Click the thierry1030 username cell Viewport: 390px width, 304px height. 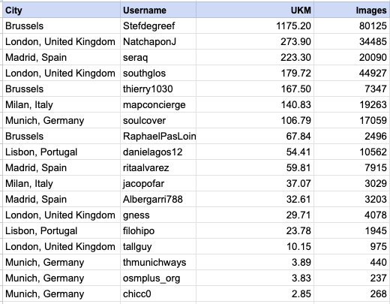click(x=158, y=89)
